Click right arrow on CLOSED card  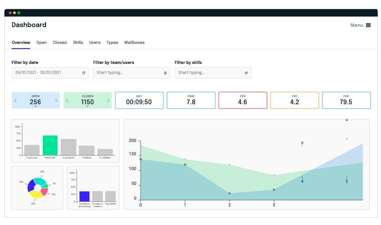coord(108,100)
